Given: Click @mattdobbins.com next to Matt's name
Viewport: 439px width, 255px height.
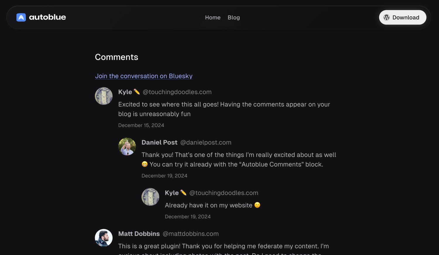Looking at the screenshot, I should 190,234.
